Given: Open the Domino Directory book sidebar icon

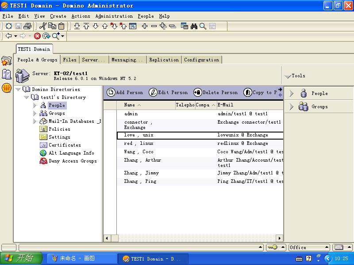Looking at the screenshot, I should tap(6, 74).
